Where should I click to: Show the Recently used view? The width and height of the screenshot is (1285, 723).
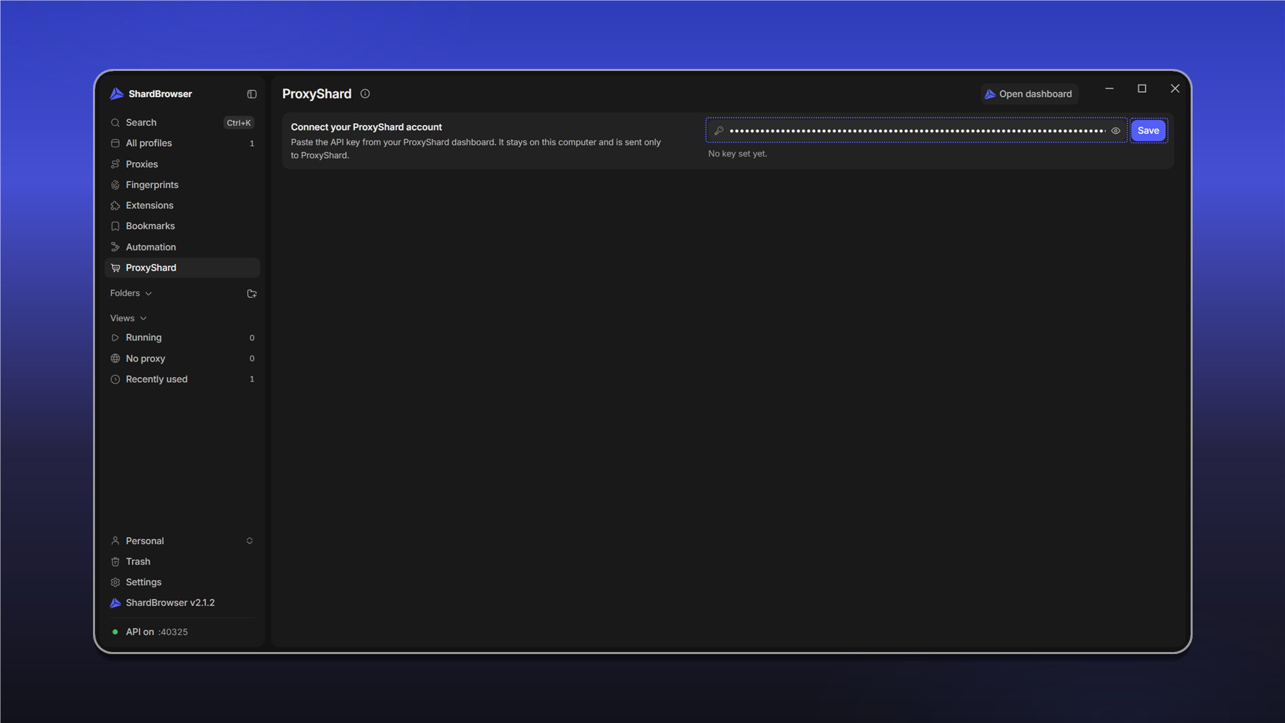click(182, 380)
